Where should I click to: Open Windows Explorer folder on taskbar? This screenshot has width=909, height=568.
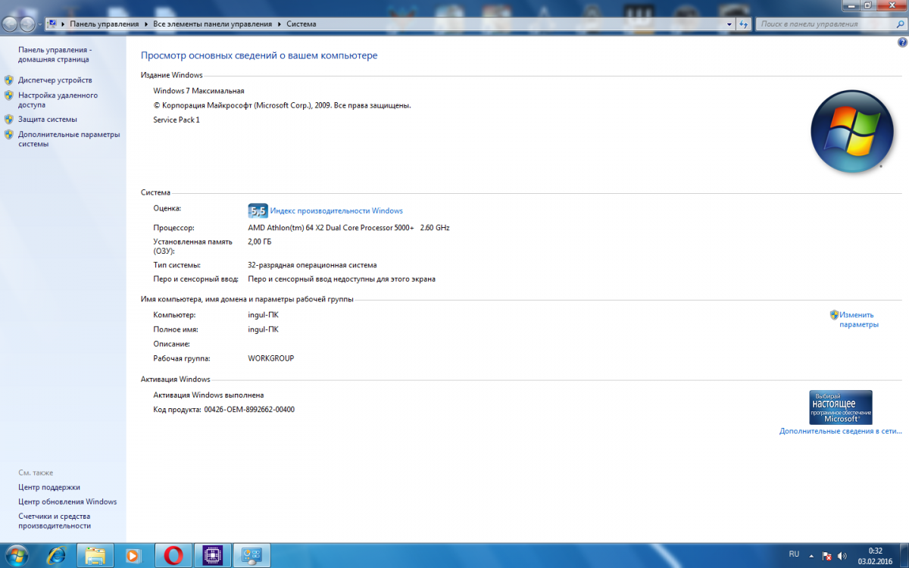95,556
